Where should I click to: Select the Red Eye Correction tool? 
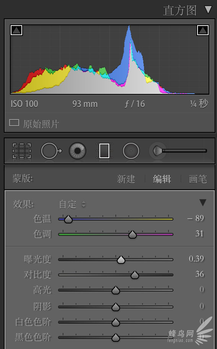77,151
